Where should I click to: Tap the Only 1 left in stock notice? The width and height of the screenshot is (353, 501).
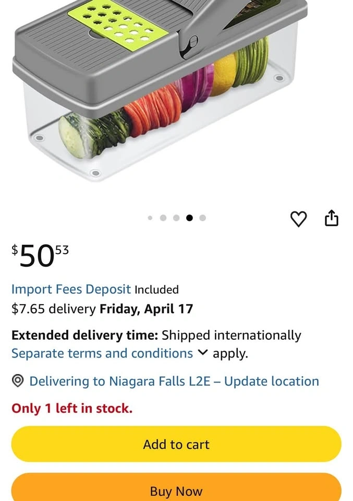click(72, 409)
